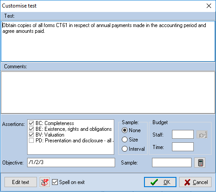Click into the Comments text box

[108, 93]
